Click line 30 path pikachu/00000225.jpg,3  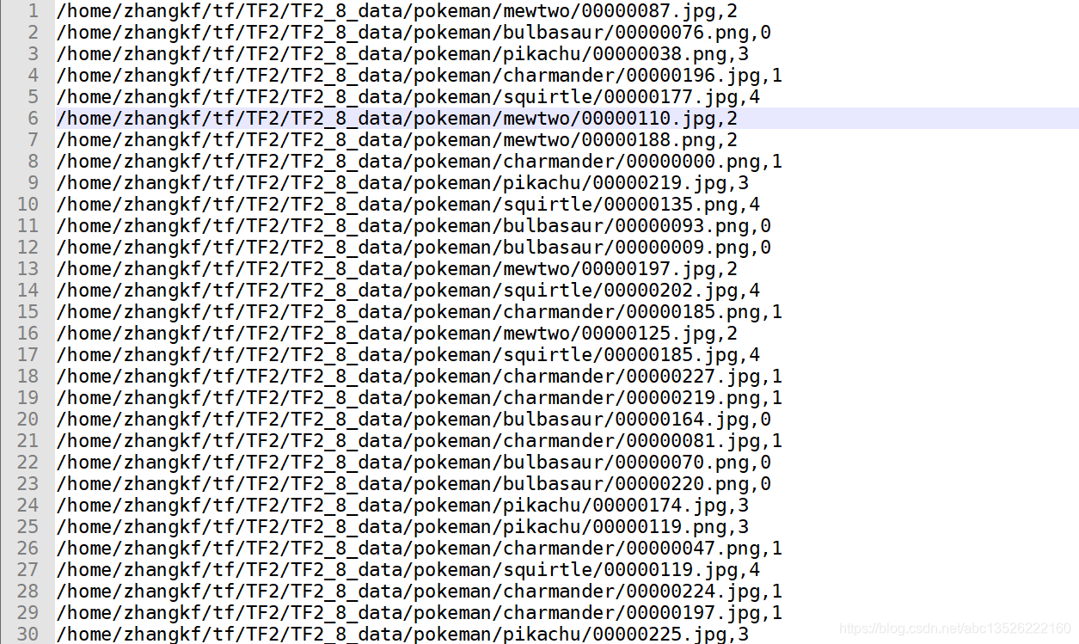402,635
